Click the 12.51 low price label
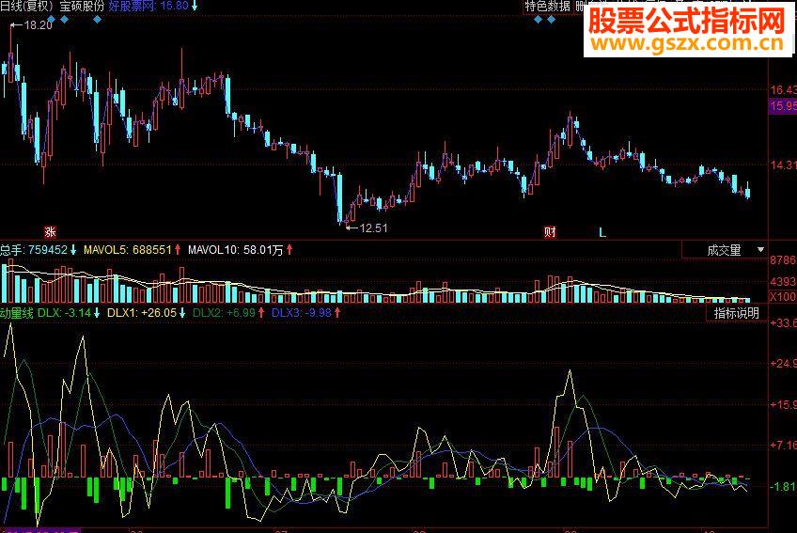797x533 pixels. [x=374, y=227]
